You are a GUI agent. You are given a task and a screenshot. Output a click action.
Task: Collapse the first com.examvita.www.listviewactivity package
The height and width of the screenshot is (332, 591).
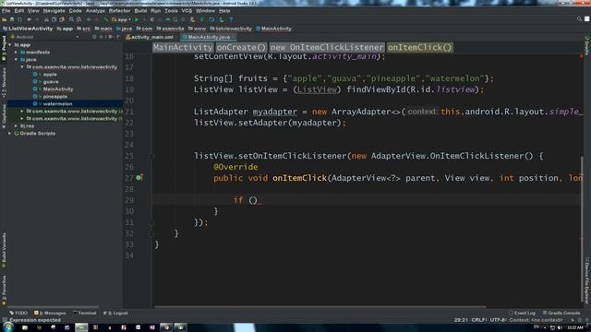click(x=22, y=67)
